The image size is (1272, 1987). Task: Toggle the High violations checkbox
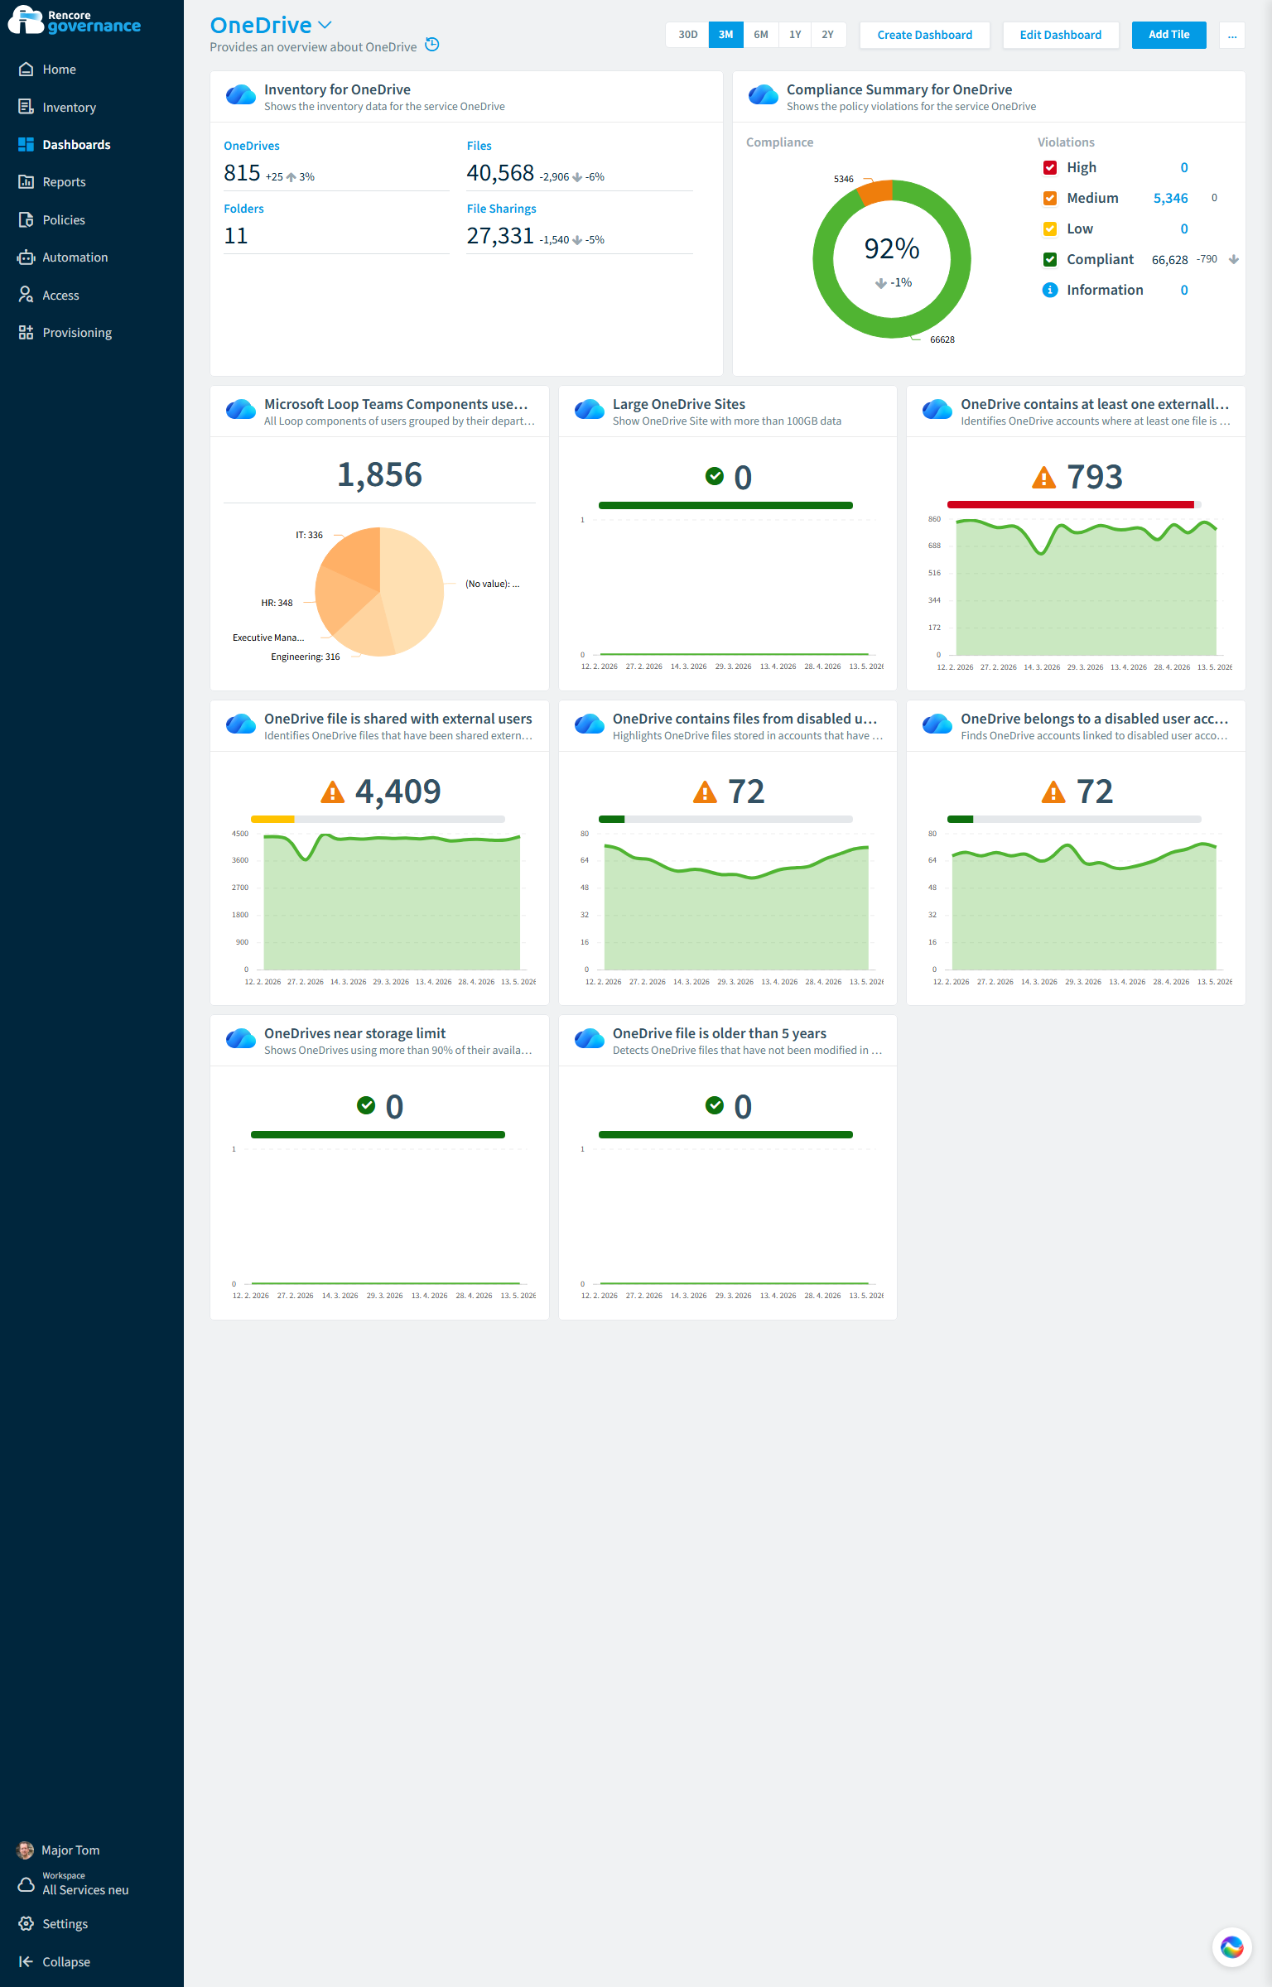(x=1050, y=167)
